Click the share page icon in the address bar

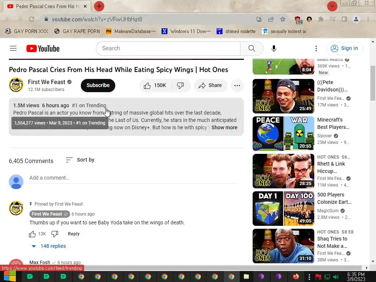tap(271, 19)
